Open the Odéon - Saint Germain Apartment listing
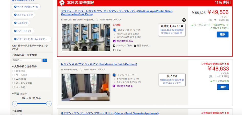242x115 pixels. click(x=110, y=113)
